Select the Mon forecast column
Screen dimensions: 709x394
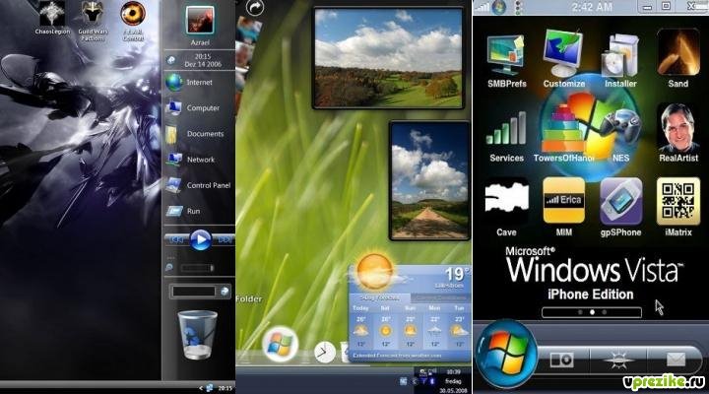434,327
